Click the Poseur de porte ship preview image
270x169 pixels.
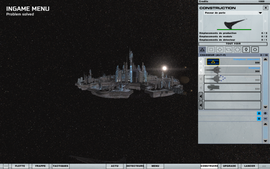coord(236,24)
